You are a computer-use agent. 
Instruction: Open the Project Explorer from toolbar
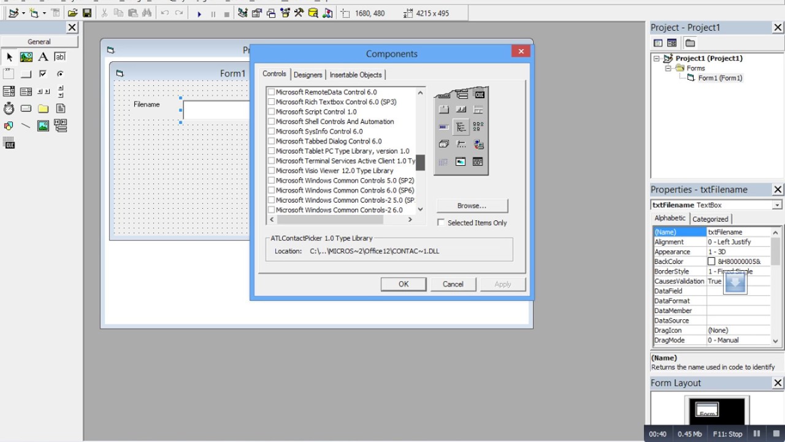pos(243,13)
